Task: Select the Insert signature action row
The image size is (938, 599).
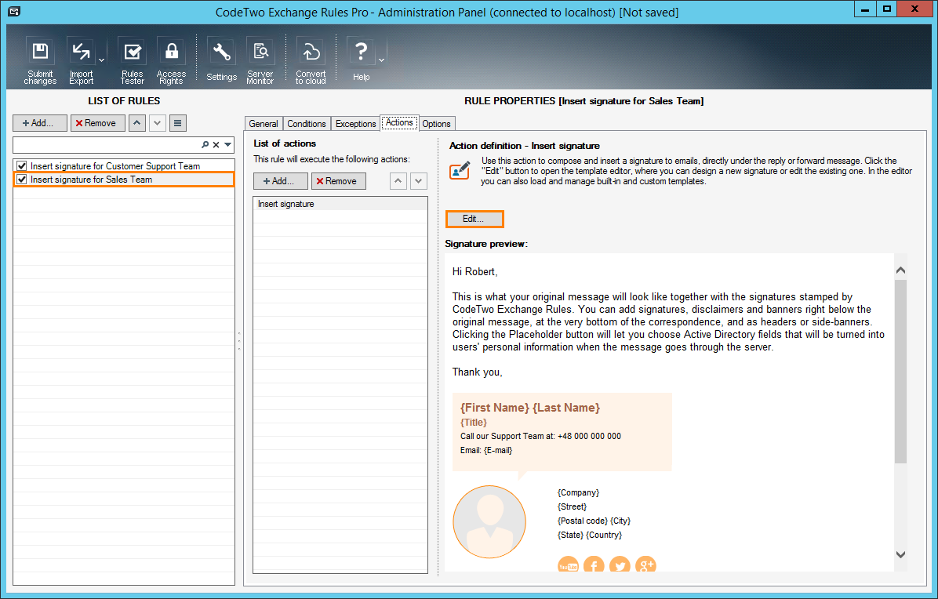Action: tap(340, 204)
